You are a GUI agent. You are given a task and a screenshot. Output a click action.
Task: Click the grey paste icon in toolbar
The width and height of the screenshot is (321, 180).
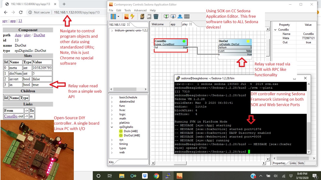149,17
